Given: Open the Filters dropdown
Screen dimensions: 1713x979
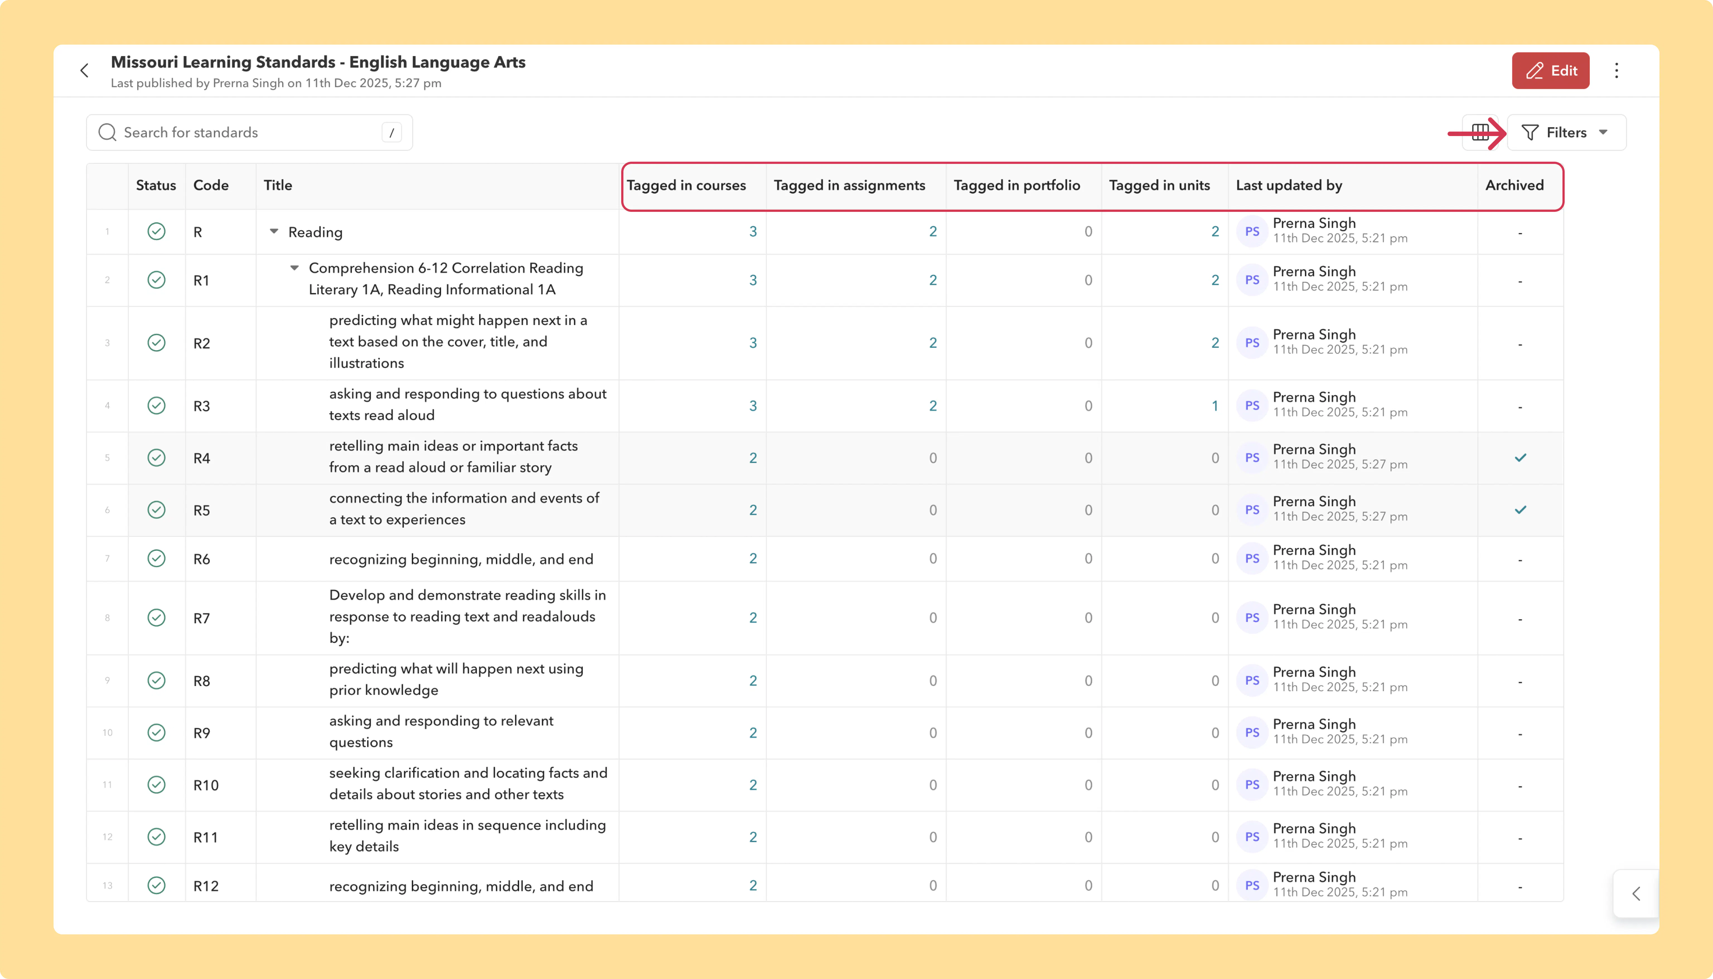Looking at the screenshot, I should (1566, 132).
